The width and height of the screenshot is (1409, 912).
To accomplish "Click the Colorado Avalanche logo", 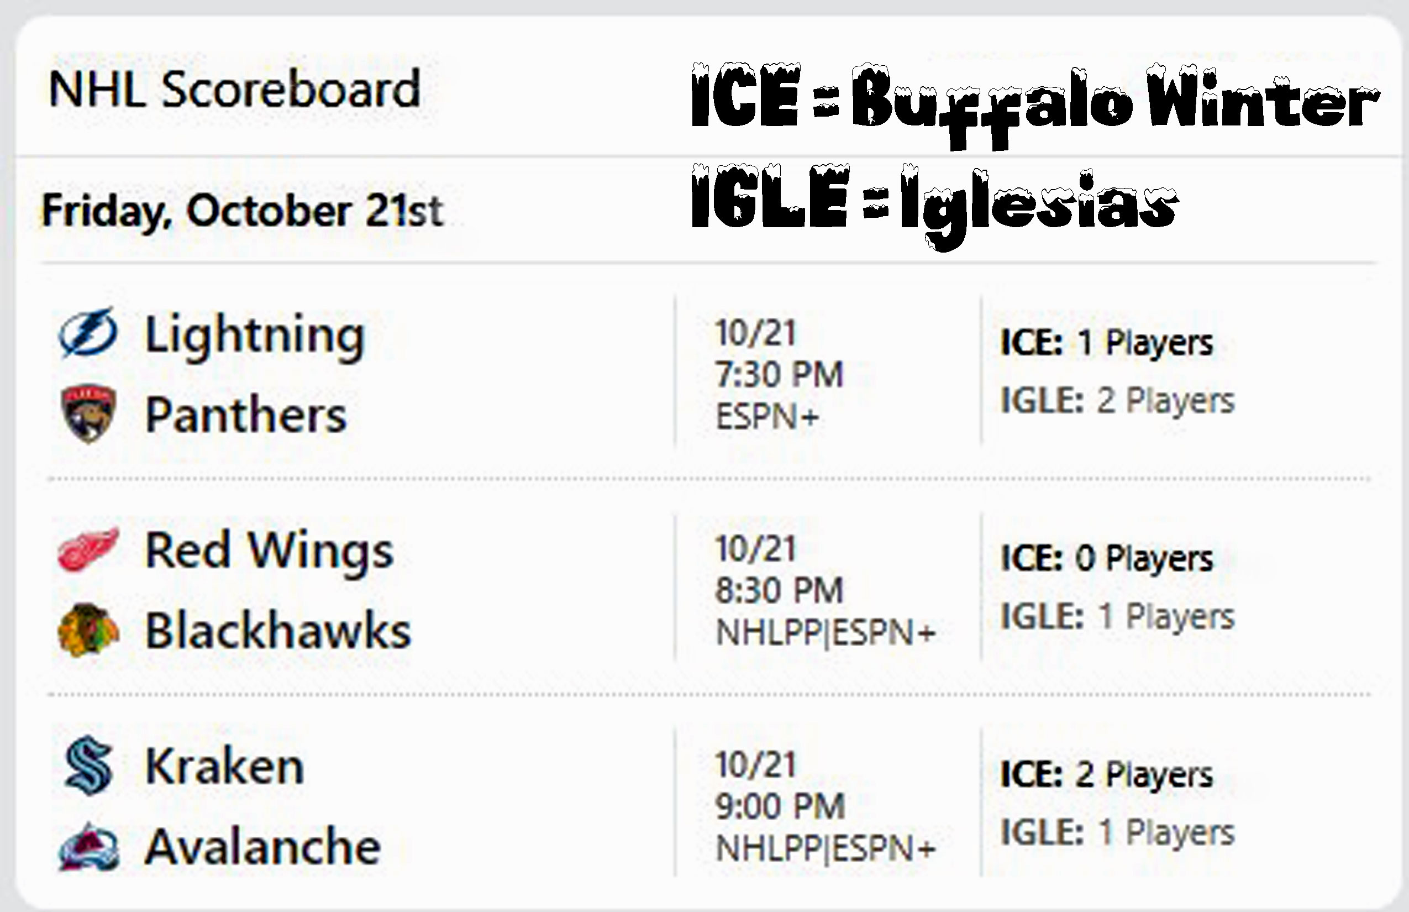I will (x=88, y=846).
